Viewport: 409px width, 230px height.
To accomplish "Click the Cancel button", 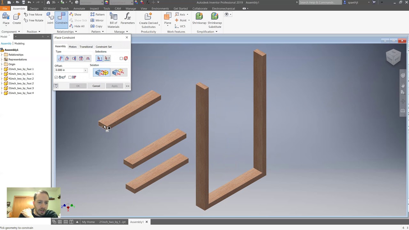I will pyautogui.click(x=96, y=86).
